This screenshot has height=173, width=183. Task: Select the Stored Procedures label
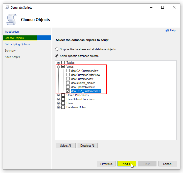coord(78,95)
